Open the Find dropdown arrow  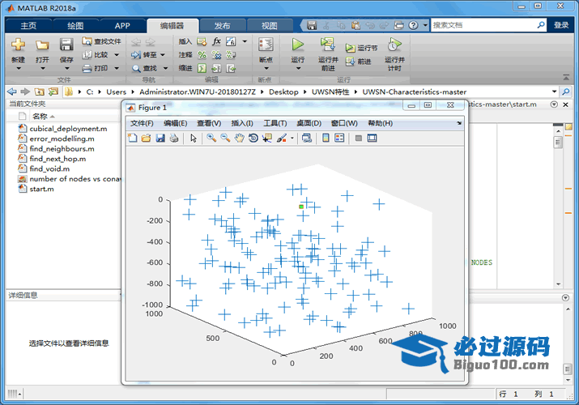click(x=165, y=68)
